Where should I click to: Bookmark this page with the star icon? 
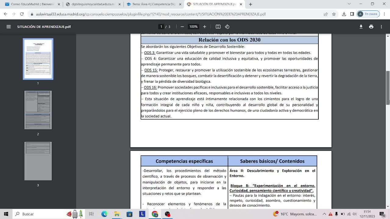coord(334,14)
